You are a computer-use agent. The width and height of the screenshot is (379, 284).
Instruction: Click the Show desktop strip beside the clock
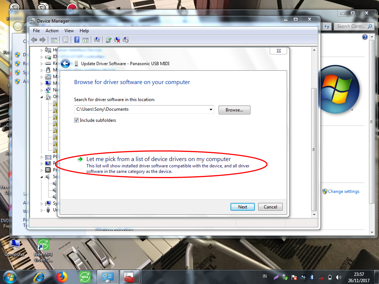pyautogui.click(x=377, y=277)
